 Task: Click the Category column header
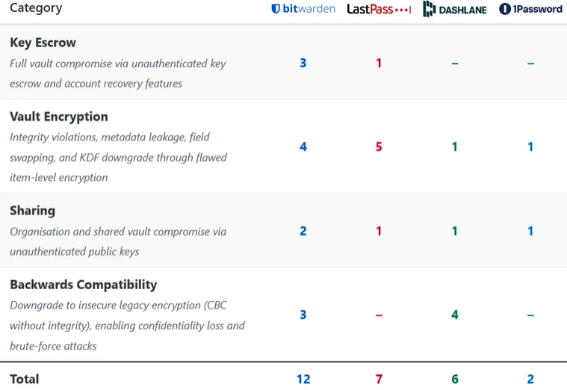(36, 8)
